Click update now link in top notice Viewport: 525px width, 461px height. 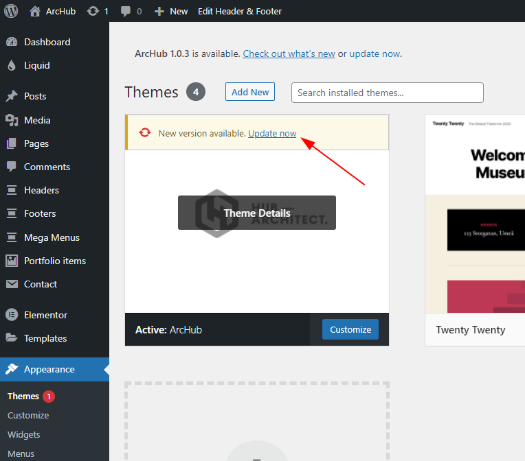pos(375,54)
